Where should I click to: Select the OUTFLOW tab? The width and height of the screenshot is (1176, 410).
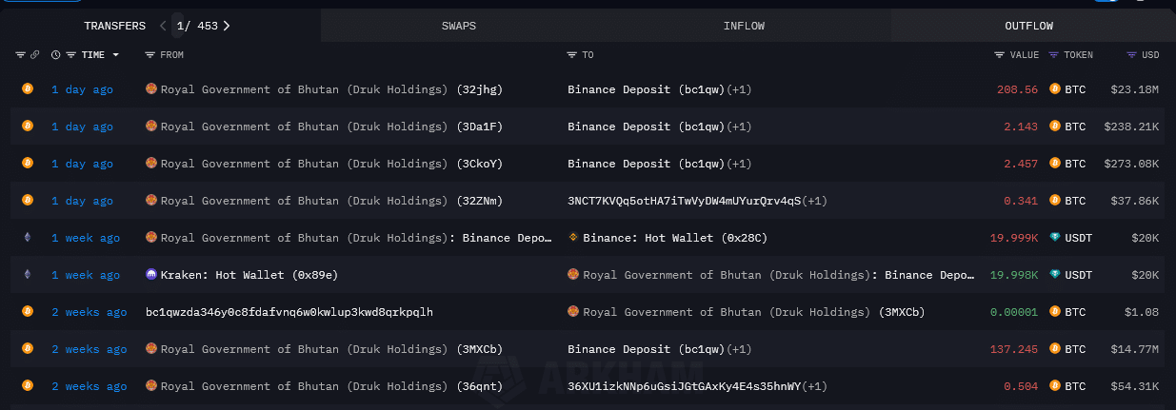[1028, 26]
